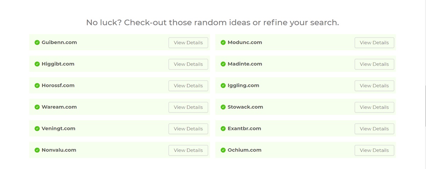The image size is (426, 169).
Task: View details for Madinte.com
Action: (374, 64)
